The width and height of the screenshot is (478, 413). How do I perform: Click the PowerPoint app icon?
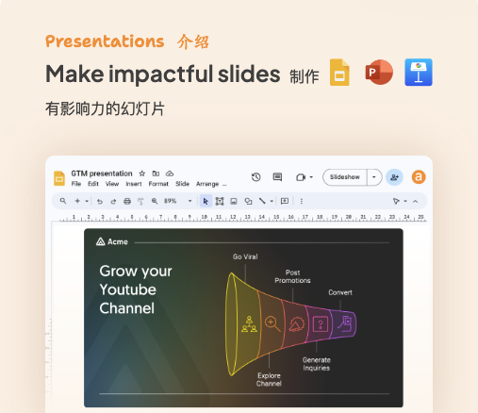click(x=379, y=73)
